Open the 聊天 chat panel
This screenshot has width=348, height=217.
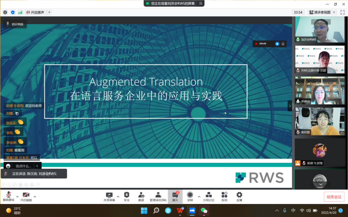tap(175, 197)
